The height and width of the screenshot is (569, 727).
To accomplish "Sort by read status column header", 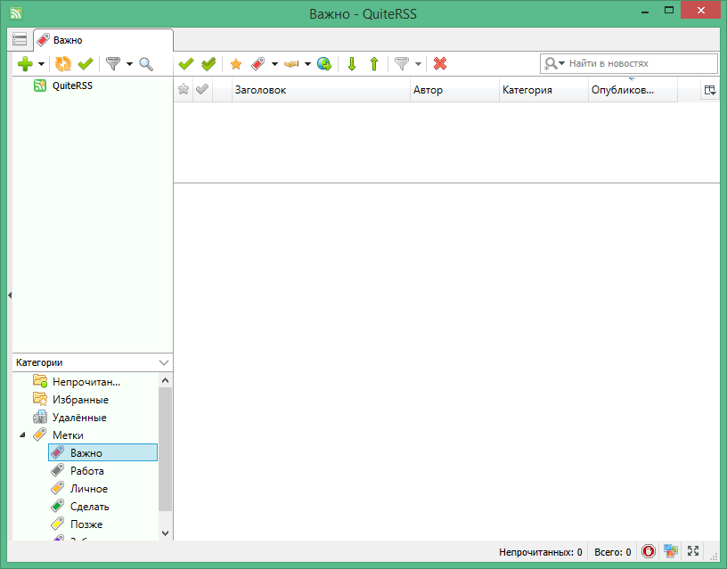I will click(x=201, y=89).
